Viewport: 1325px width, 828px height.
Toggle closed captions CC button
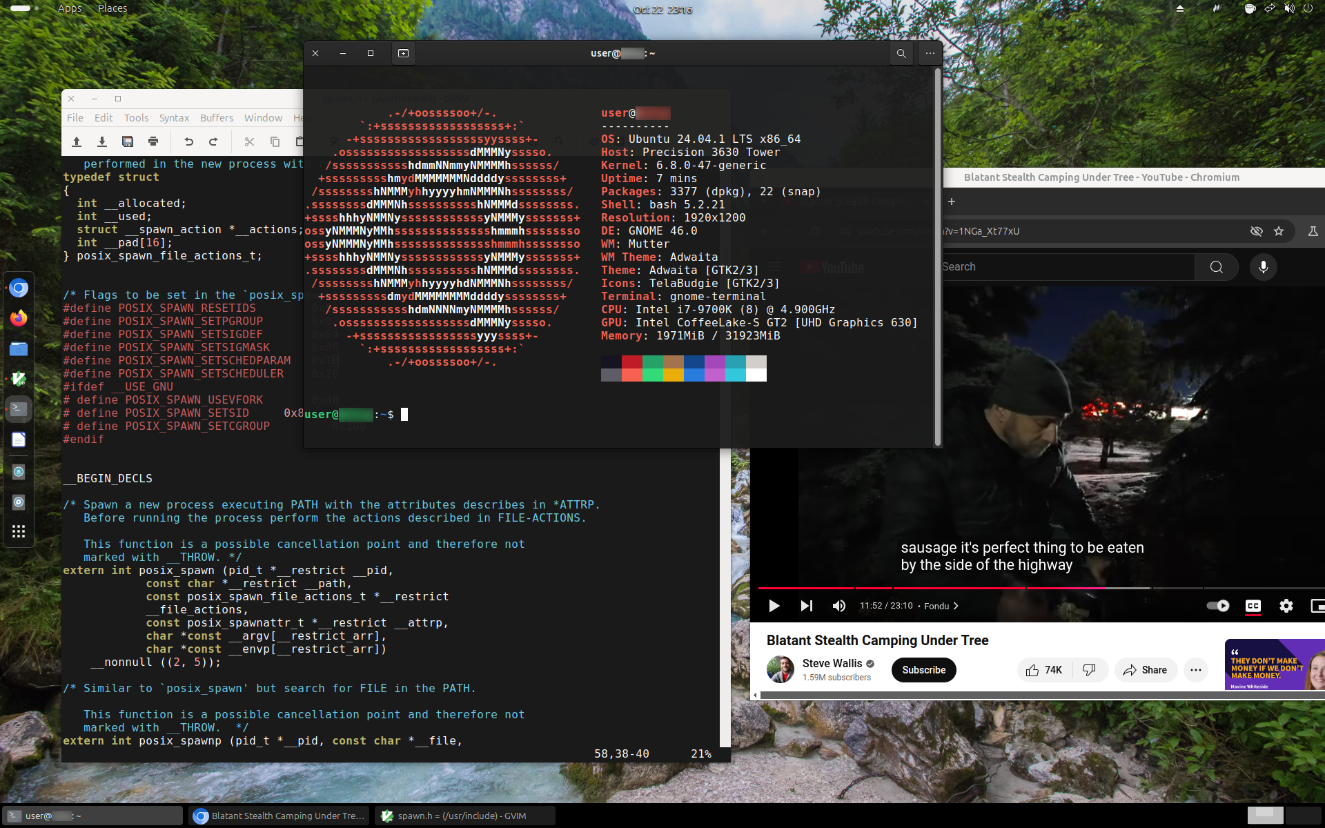pyautogui.click(x=1253, y=606)
